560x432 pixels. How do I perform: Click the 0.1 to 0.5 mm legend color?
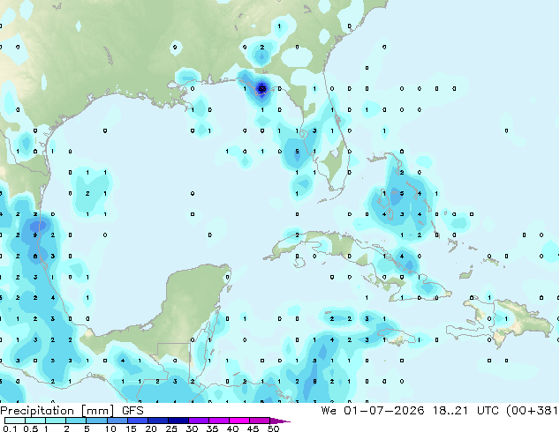coord(15,421)
